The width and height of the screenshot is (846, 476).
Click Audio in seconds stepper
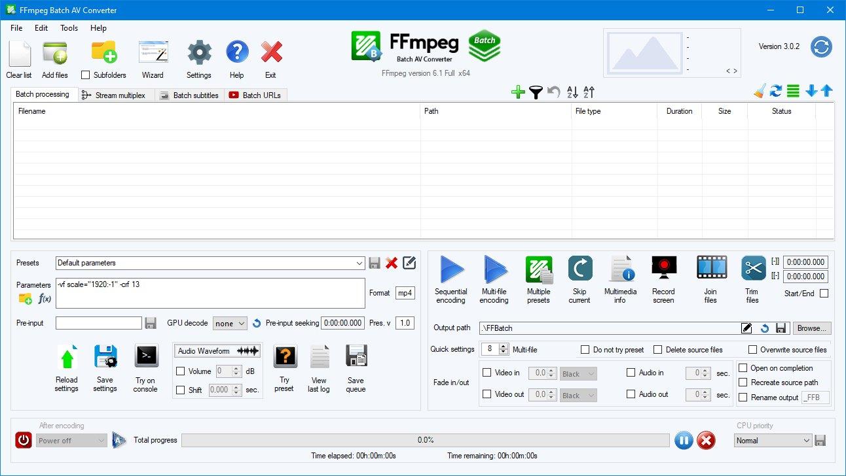point(705,373)
